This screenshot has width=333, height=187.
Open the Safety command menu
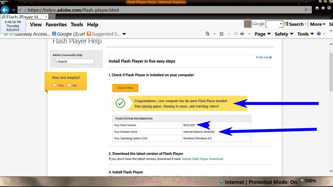tap(284, 34)
